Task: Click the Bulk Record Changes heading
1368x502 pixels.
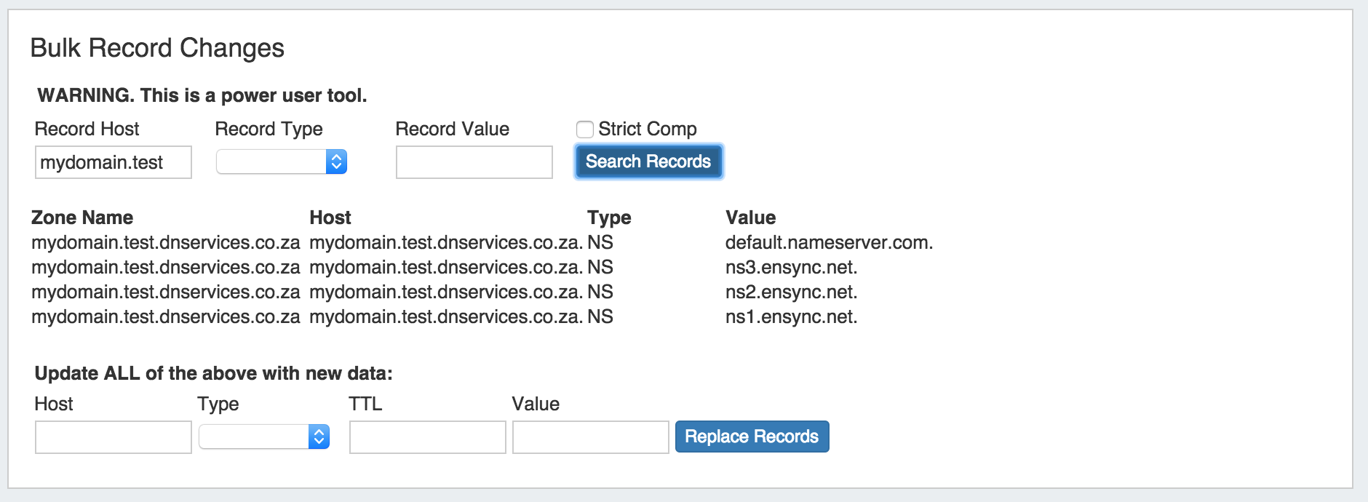Action: [x=157, y=48]
